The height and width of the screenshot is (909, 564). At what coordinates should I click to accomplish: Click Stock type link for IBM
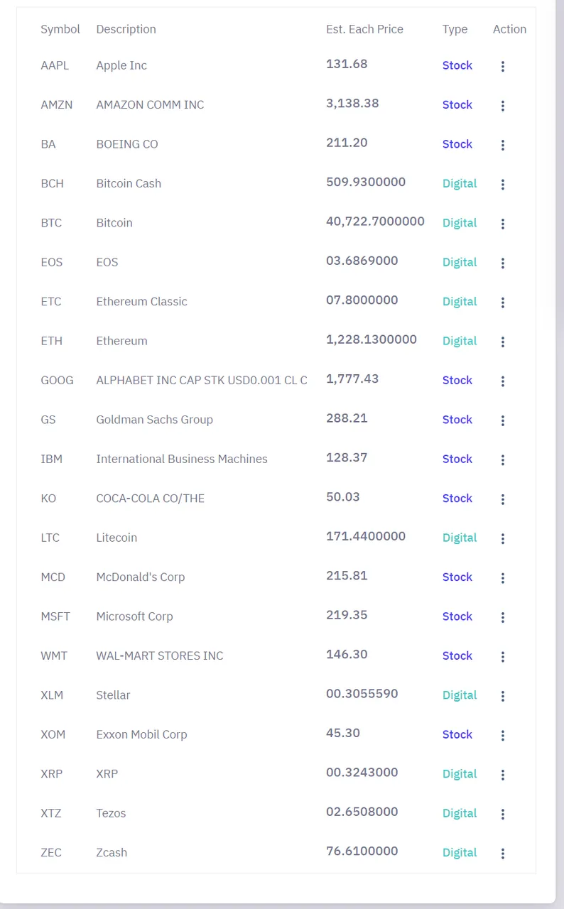click(x=457, y=459)
